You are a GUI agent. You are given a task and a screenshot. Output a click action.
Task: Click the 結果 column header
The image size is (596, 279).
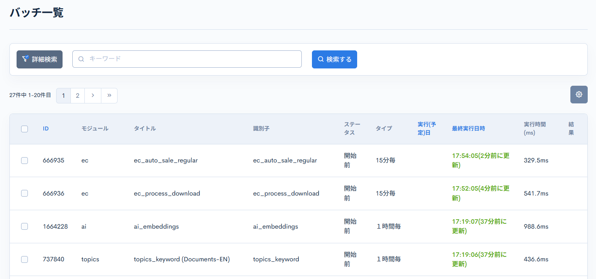[x=571, y=129]
